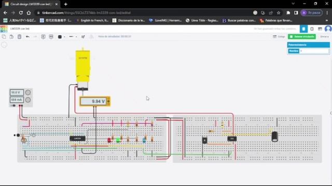Click the multimeter 9.94 V display
The image size is (332, 186).
94,101
